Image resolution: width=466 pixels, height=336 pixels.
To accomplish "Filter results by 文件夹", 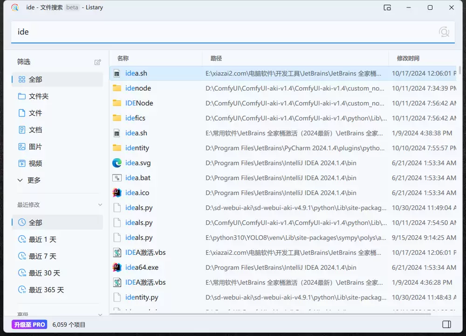I will click(x=57, y=96).
